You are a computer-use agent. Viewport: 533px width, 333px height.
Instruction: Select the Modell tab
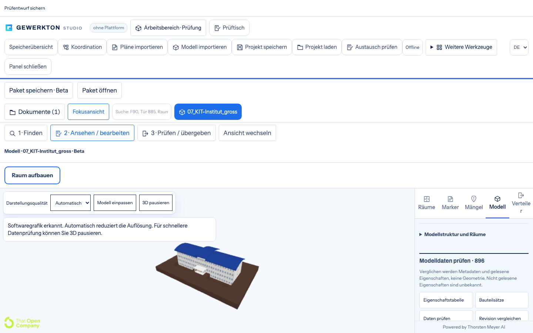[497, 203]
